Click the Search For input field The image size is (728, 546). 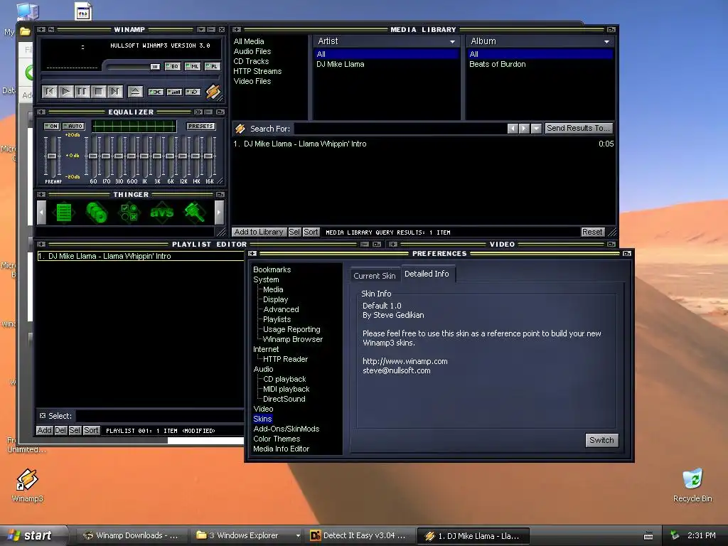400,129
